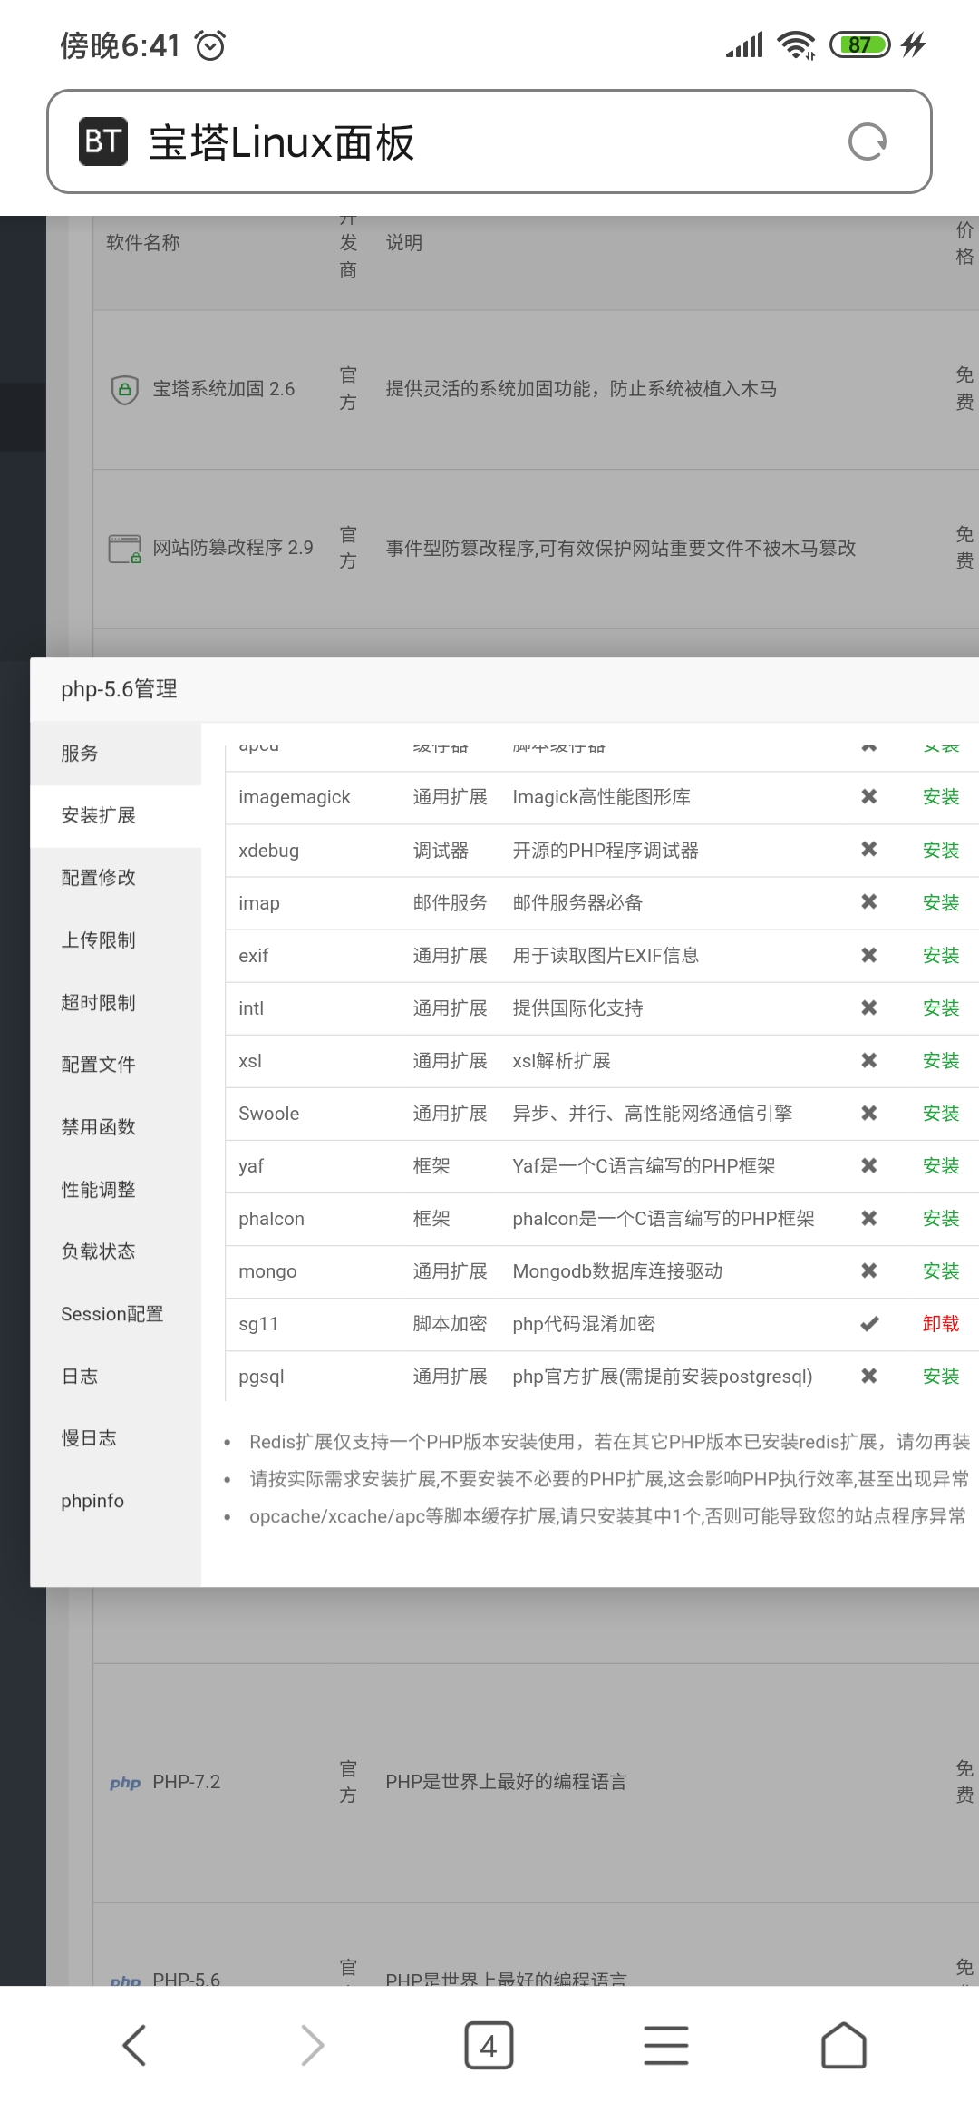Click the X status icon for phalcon
This screenshot has width=979, height=2122.
(868, 1218)
